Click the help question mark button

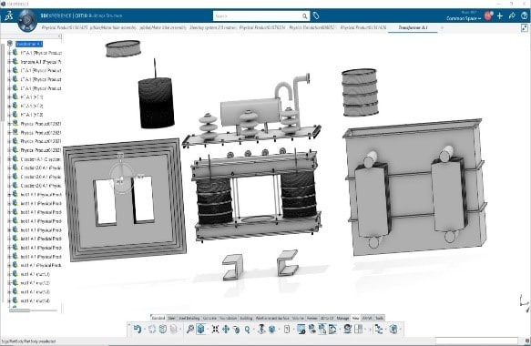(x=525, y=15)
